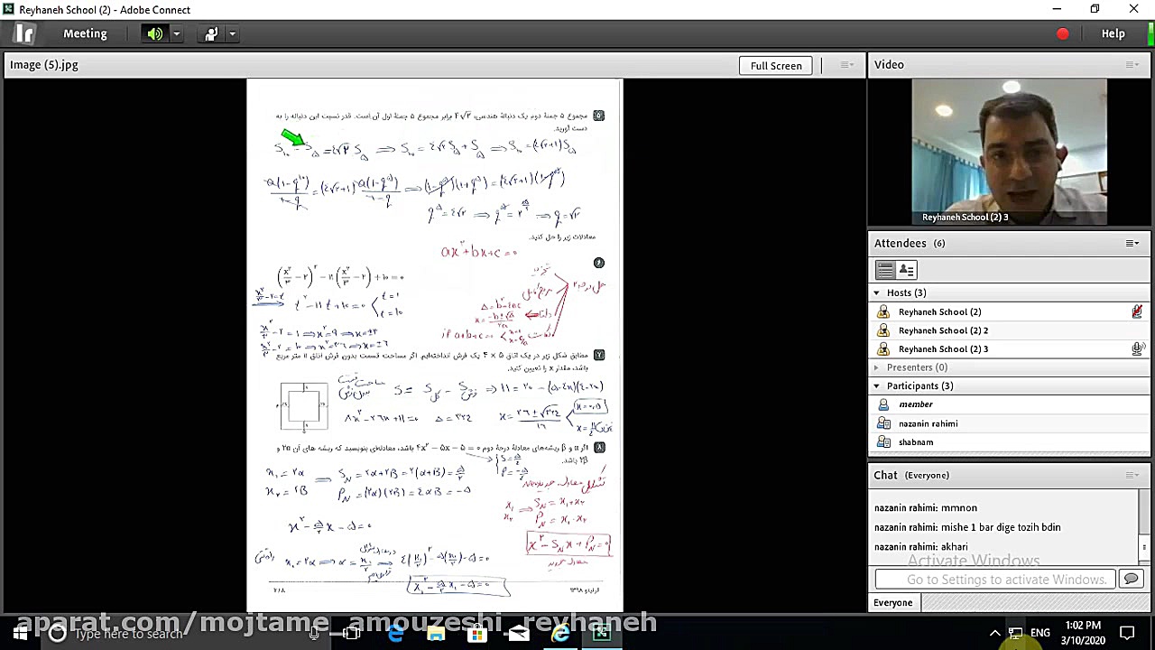1155x650 pixels.
Task: Switch to attendee list view
Action: [884, 270]
